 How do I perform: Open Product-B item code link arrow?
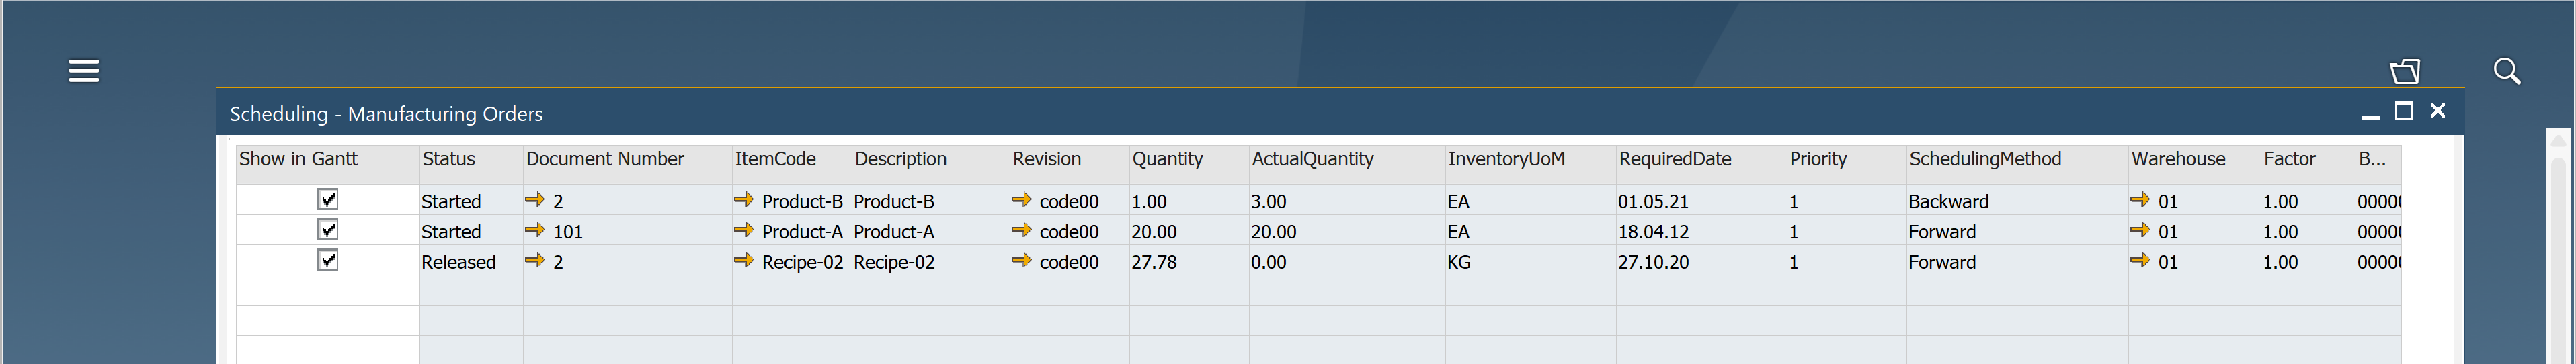click(743, 200)
